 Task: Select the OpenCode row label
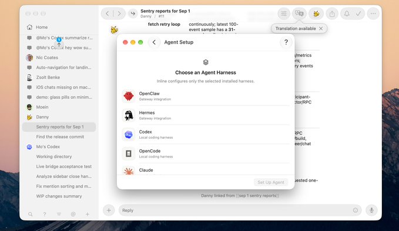(x=150, y=151)
